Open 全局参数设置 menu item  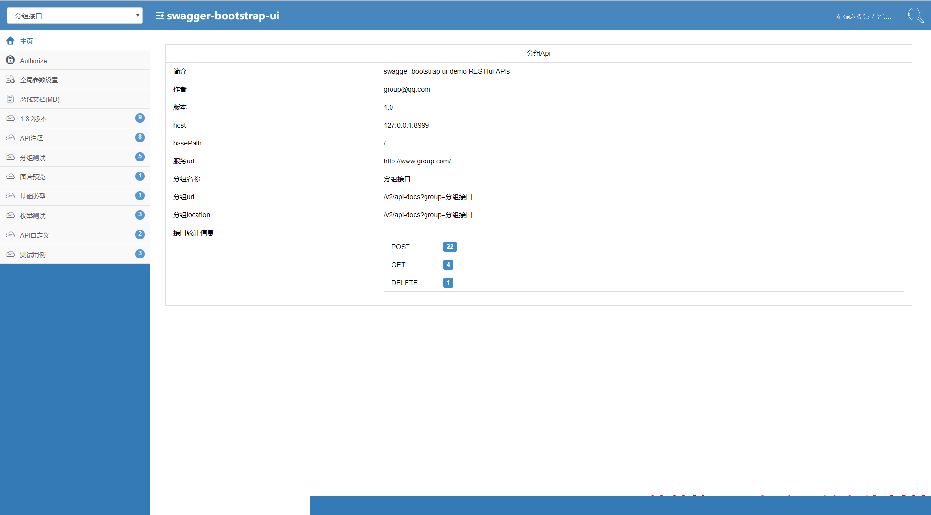[x=75, y=80]
